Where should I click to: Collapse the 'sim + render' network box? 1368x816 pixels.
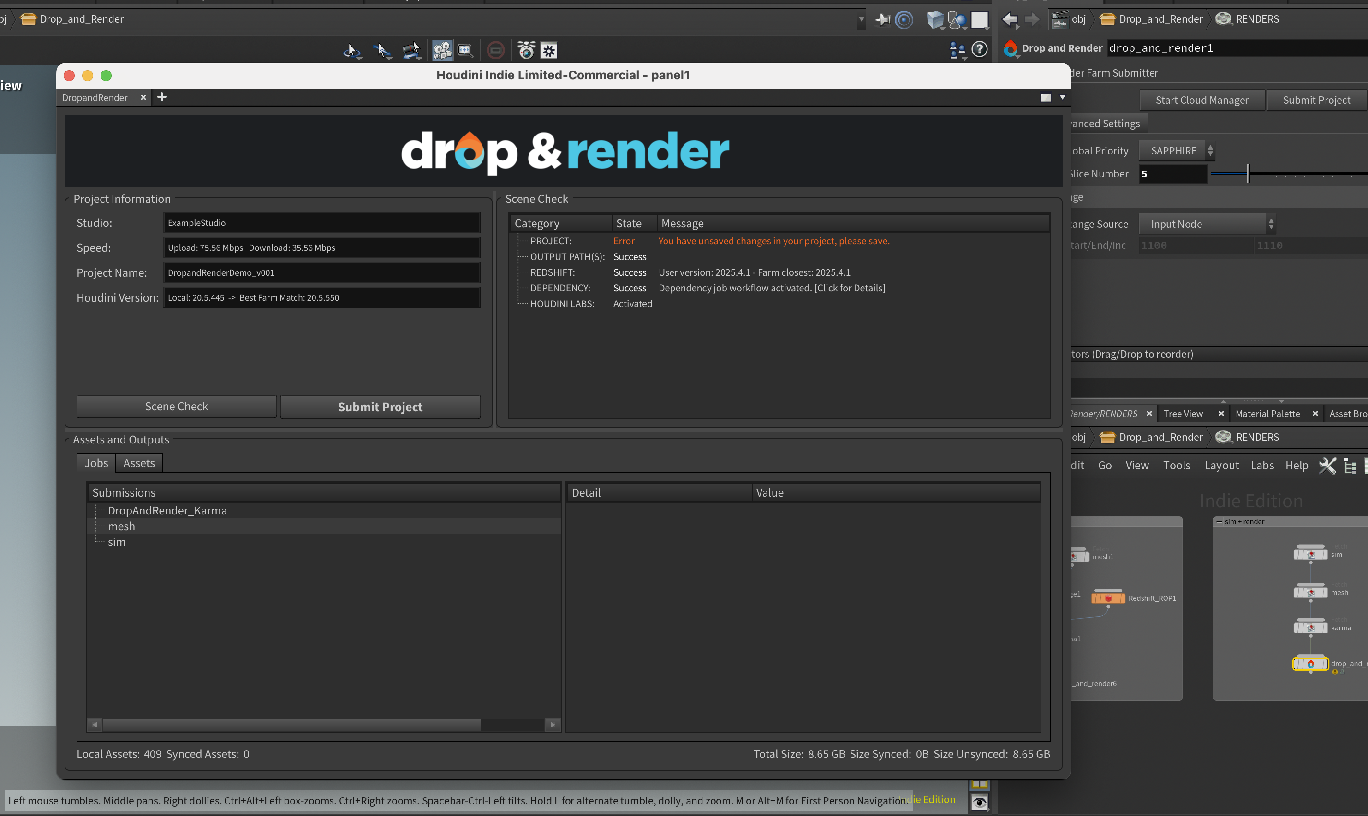pos(1219,522)
